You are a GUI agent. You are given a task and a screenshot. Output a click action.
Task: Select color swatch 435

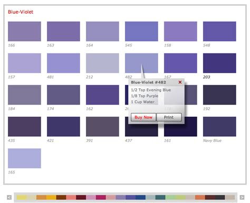point(24,126)
